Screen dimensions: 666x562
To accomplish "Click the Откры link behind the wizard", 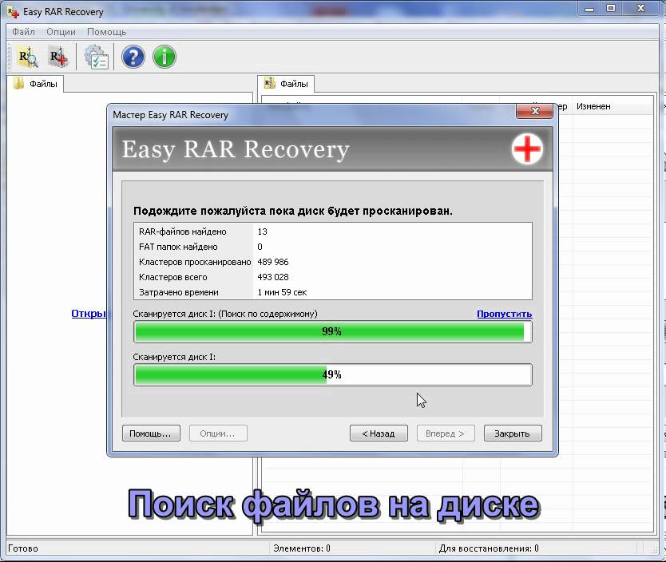I will [x=89, y=313].
